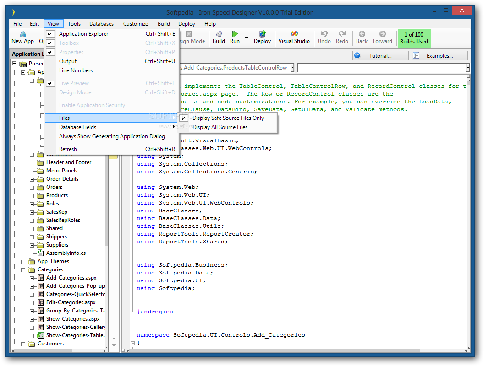Open the Deploy menu
484x366 pixels.
click(x=187, y=24)
